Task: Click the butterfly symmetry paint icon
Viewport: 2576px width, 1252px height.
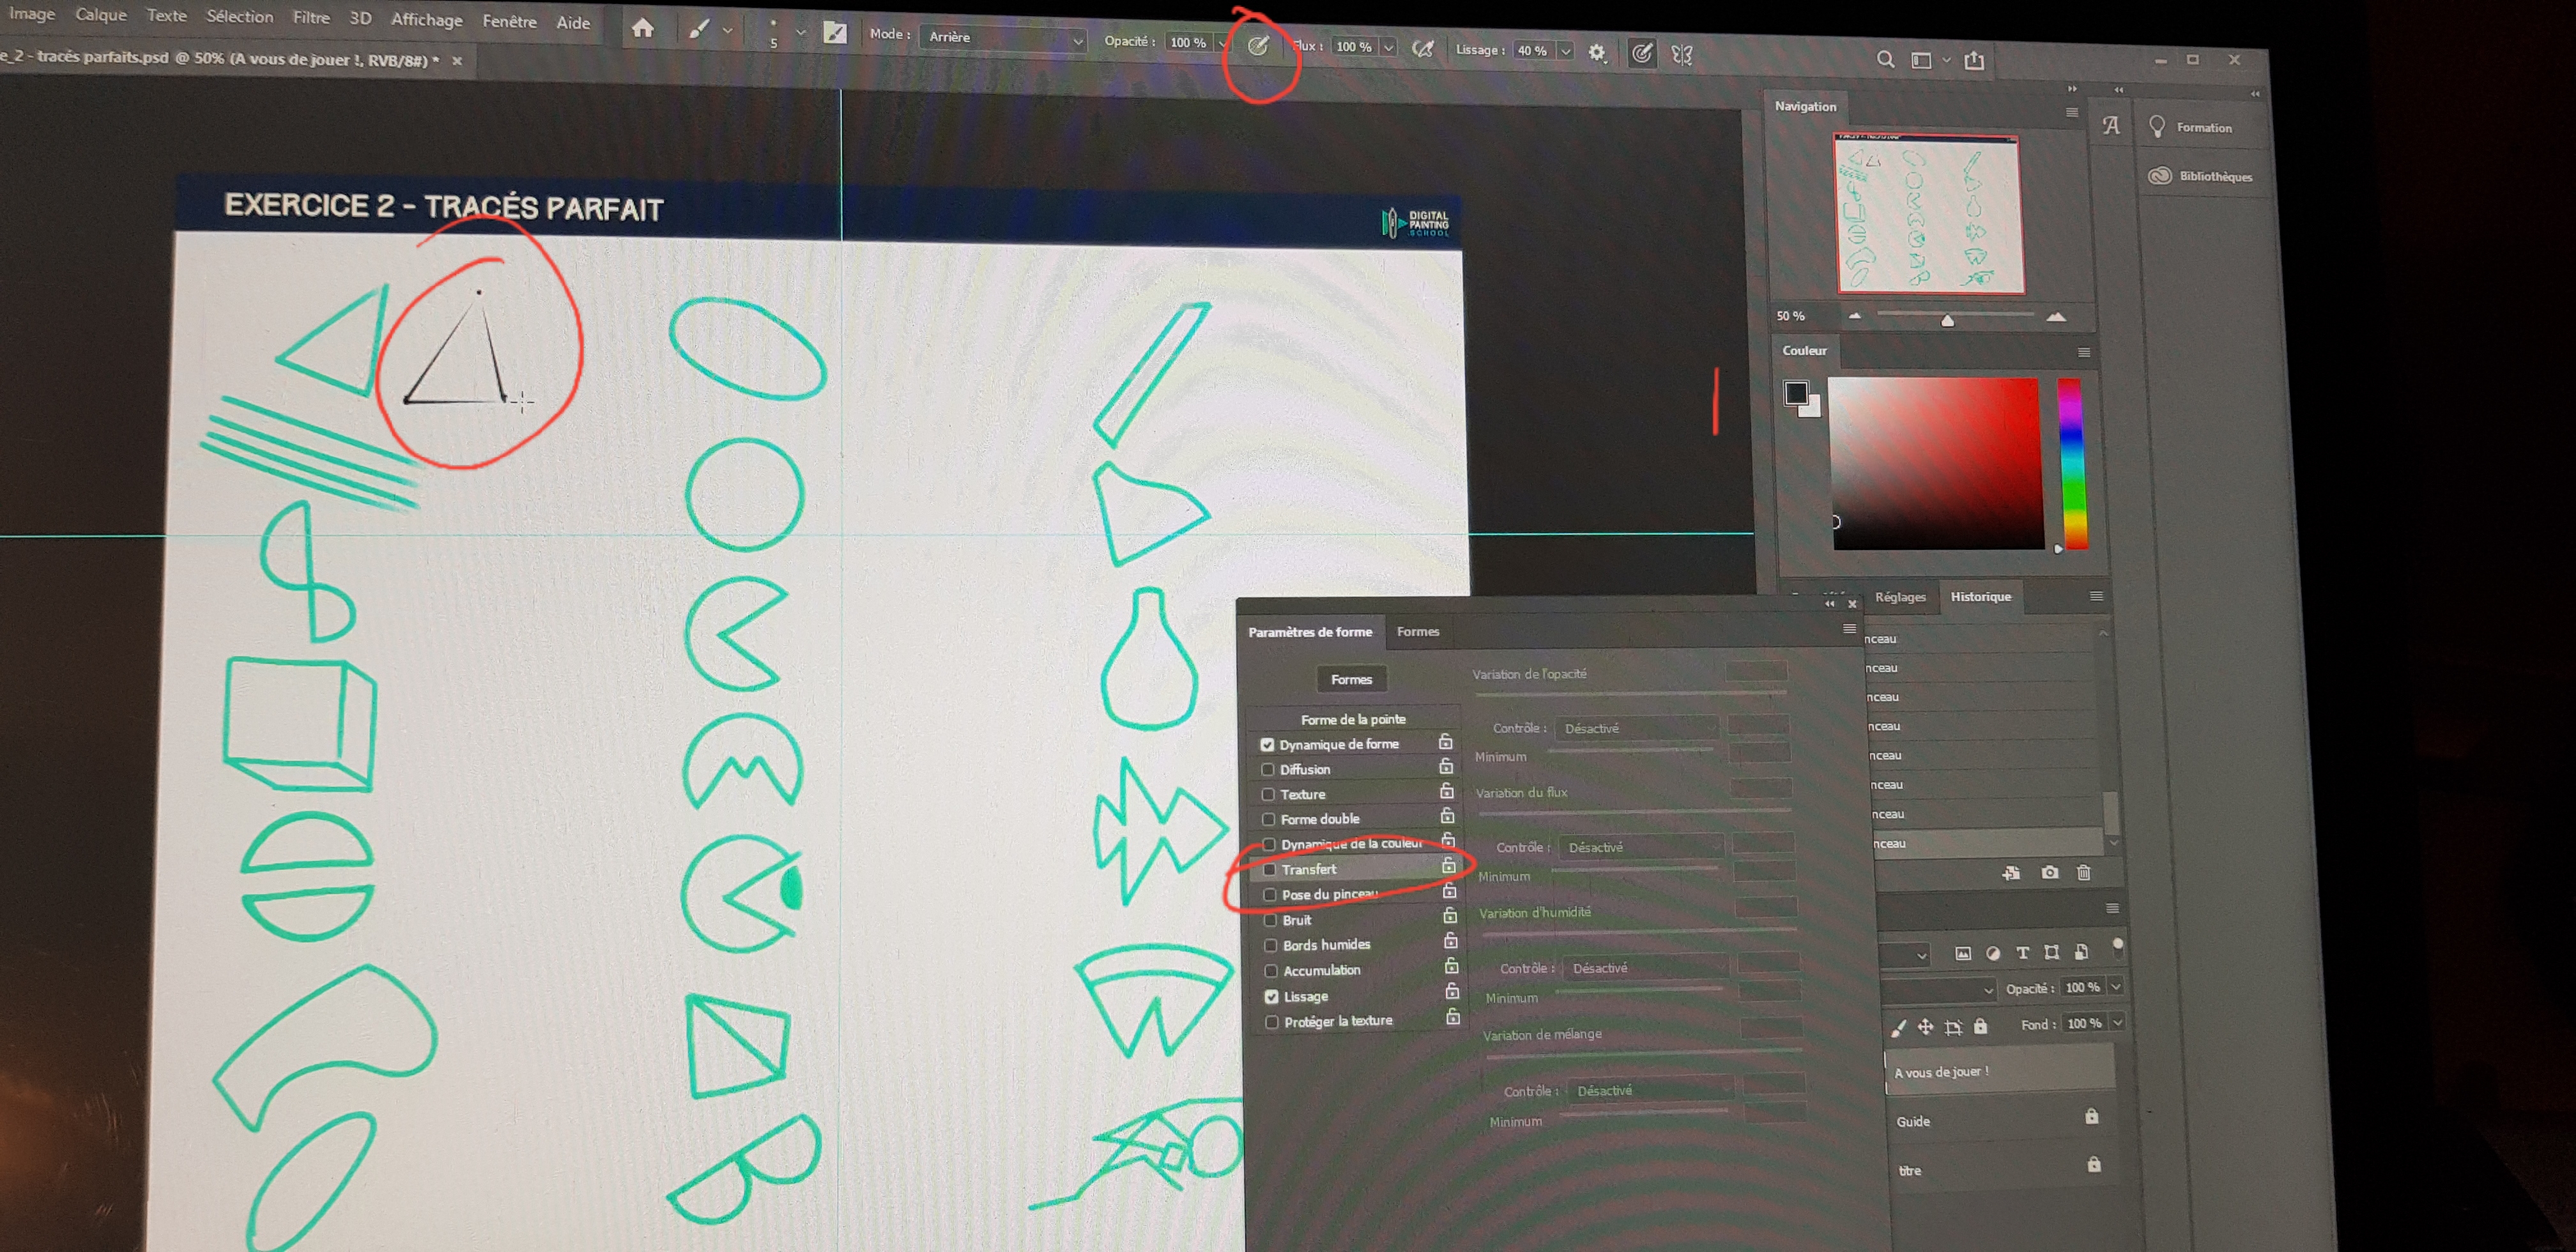Action: pyautogui.click(x=1682, y=55)
